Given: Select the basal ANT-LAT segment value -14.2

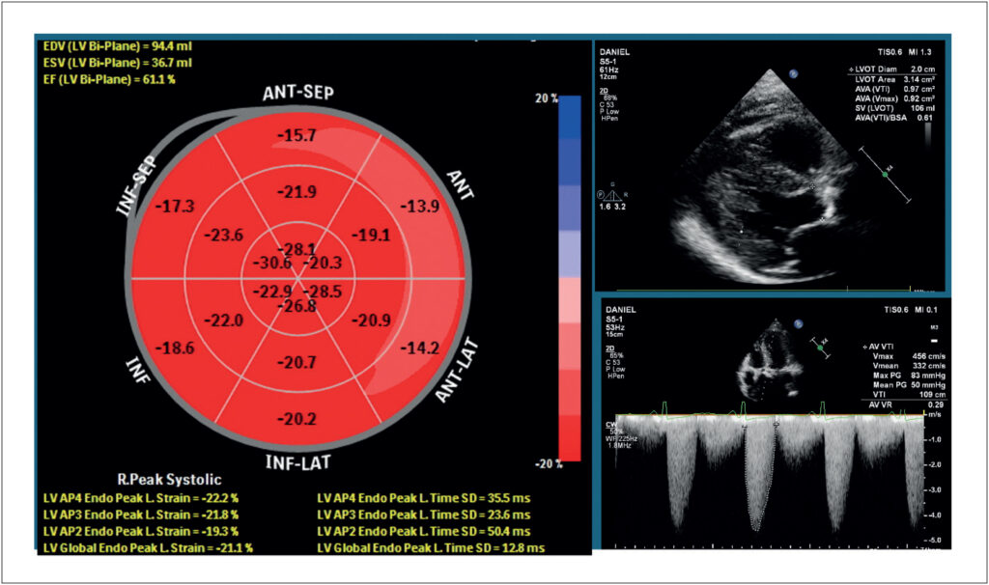Looking at the screenshot, I should click(x=419, y=348).
